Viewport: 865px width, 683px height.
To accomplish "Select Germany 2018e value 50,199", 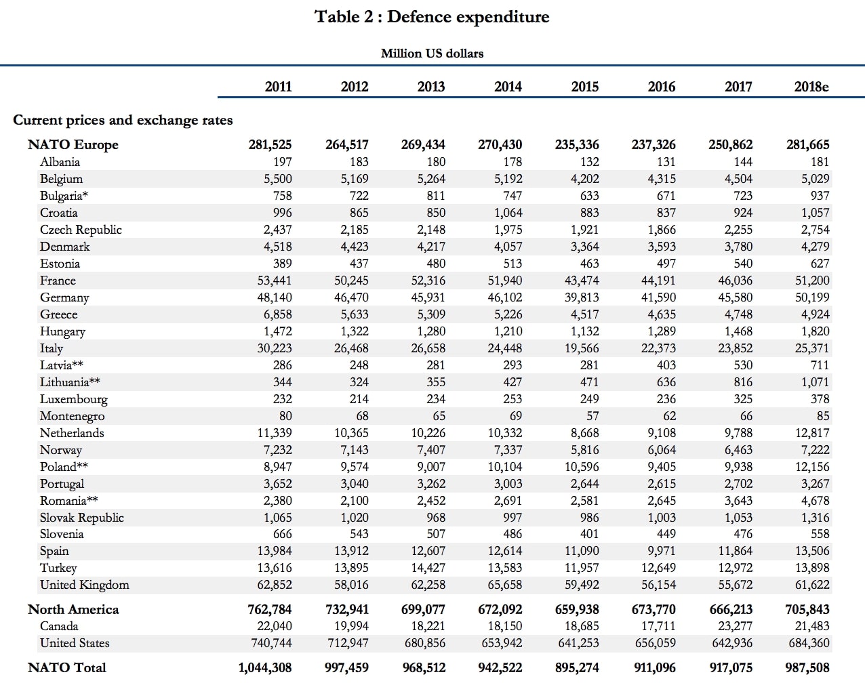I will 812,297.
